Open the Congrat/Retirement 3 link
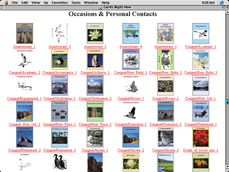The width and height of the screenshot is (229, 172). 59,150
